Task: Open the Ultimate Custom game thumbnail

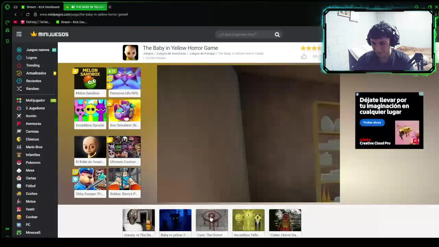Action: pos(124,151)
